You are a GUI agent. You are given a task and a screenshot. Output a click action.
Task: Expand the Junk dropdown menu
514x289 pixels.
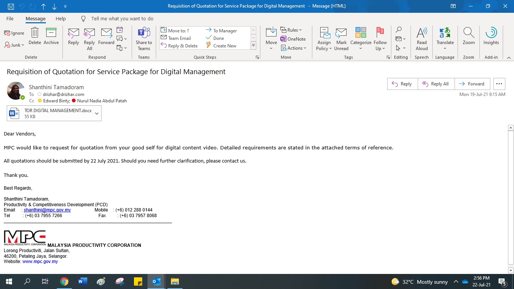[15, 45]
